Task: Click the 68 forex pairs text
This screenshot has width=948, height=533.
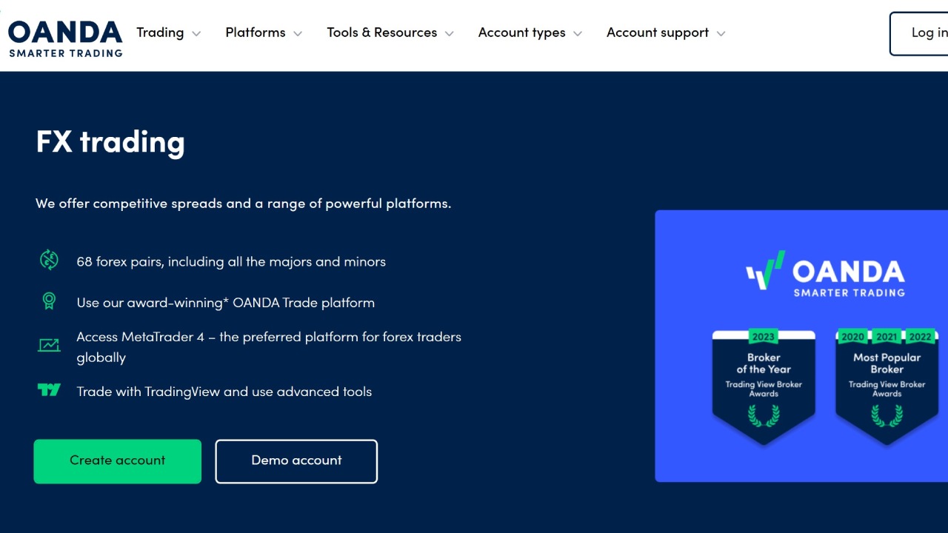Action: coord(231,261)
